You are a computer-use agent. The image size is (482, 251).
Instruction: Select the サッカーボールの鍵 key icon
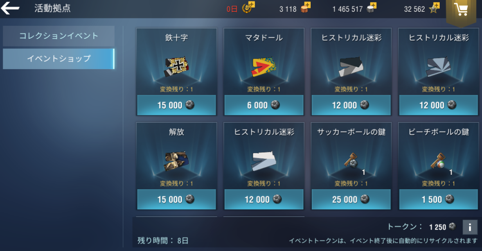click(x=351, y=160)
